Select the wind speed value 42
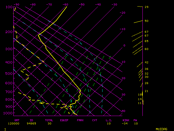174x131 pixels. (146, 62)
